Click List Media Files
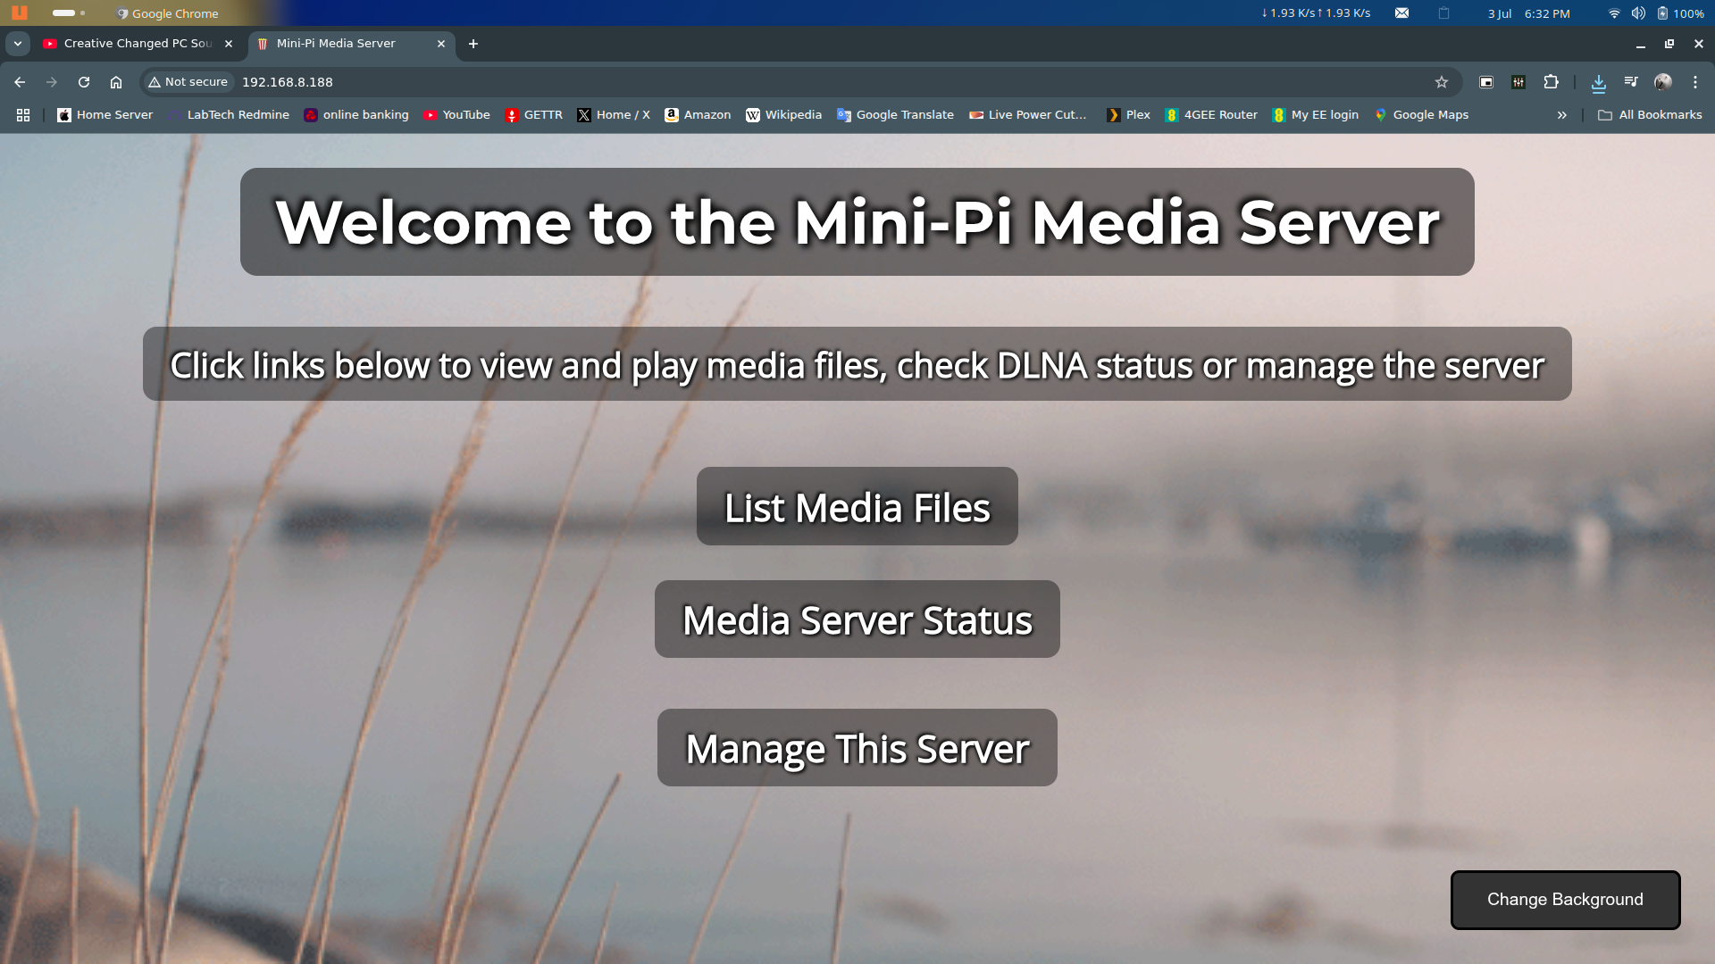Screen dimensions: 1715x964 857,506
